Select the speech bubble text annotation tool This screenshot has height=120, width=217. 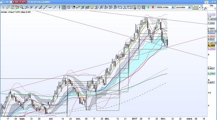point(139,7)
